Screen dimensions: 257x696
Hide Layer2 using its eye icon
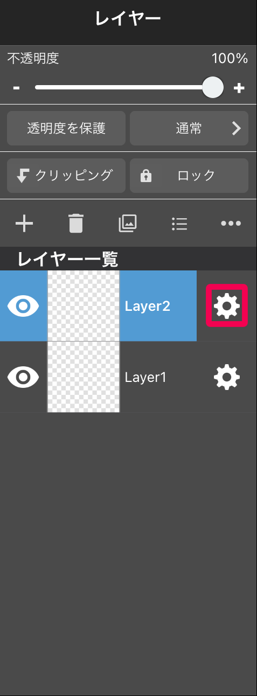(x=23, y=306)
